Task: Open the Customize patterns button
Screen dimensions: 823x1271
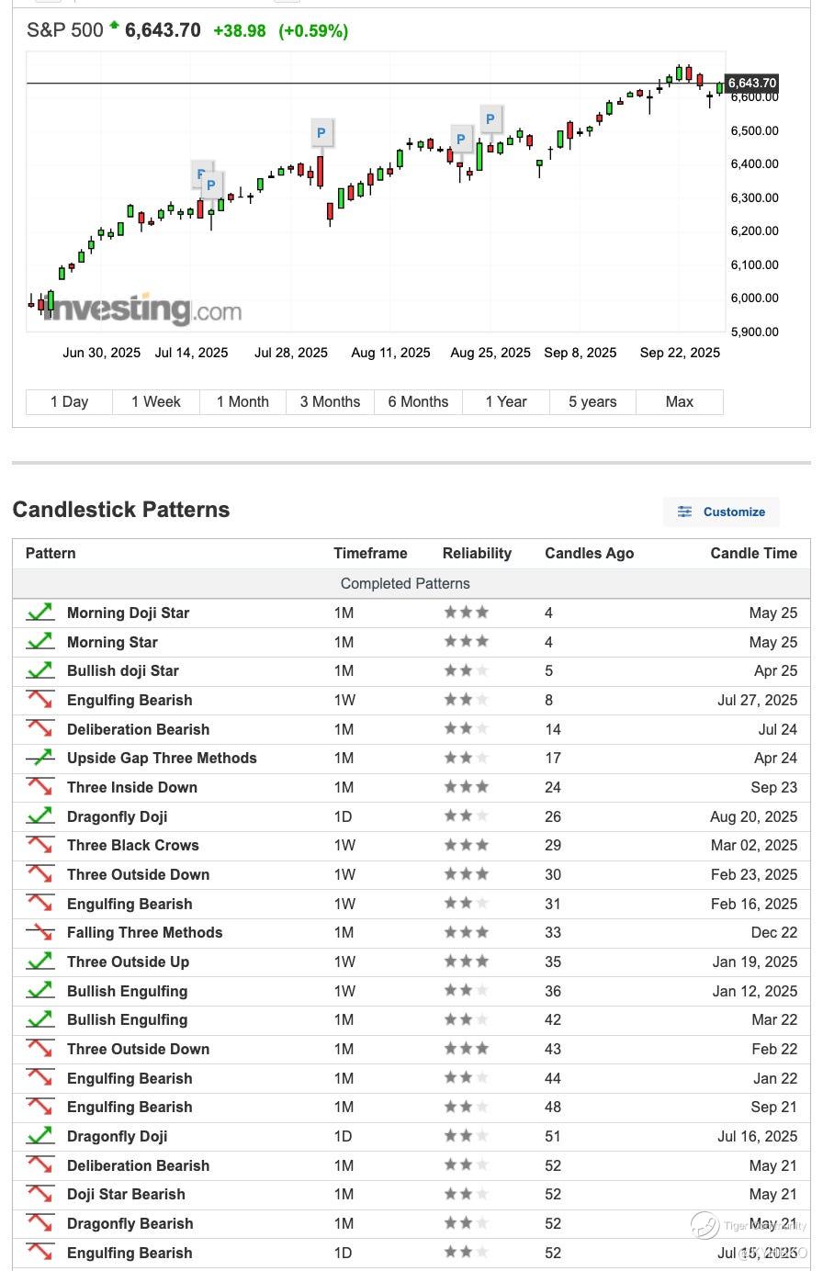Action: coord(721,512)
